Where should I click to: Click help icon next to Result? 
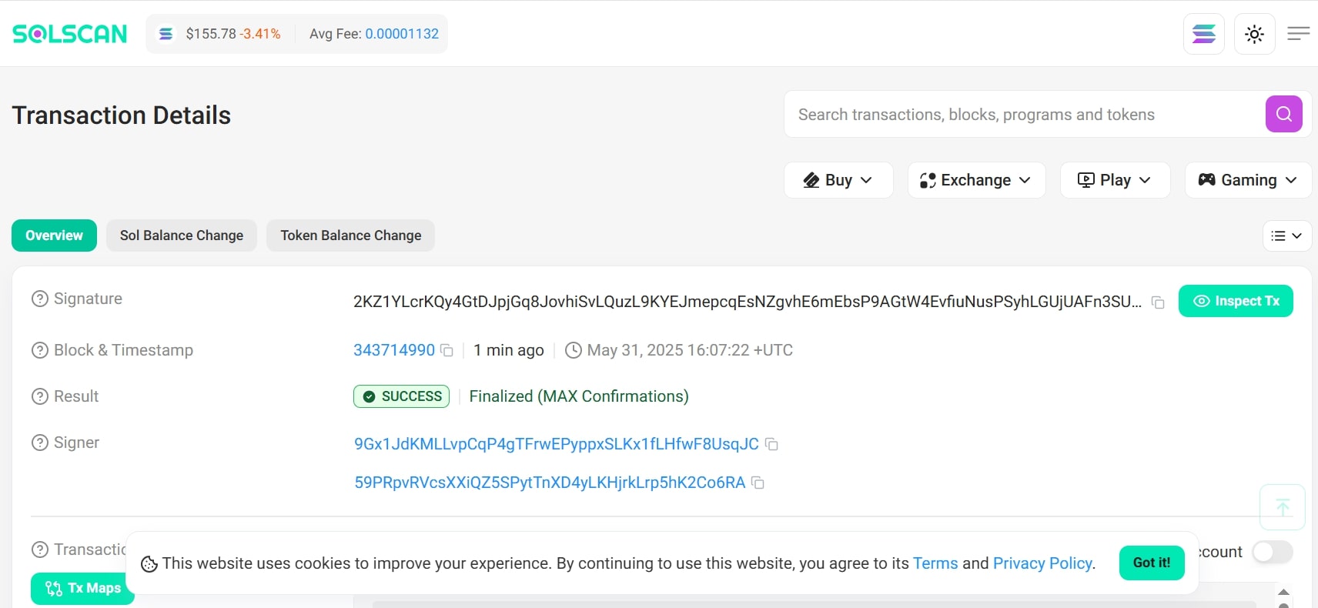coord(40,396)
